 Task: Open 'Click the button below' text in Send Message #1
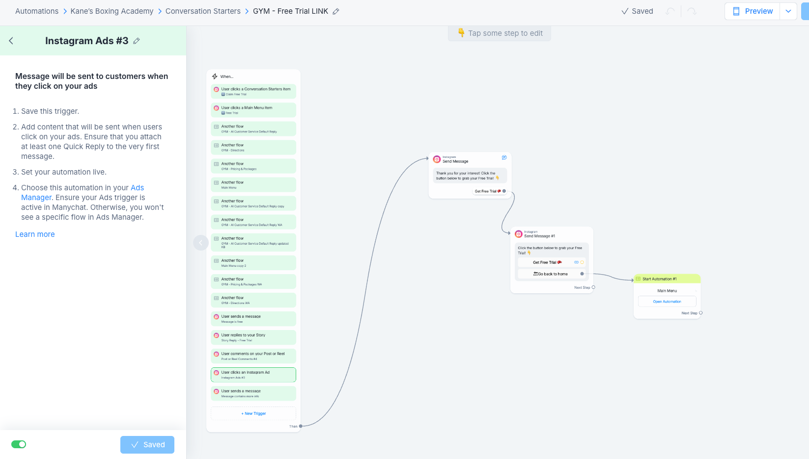[x=550, y=251]
